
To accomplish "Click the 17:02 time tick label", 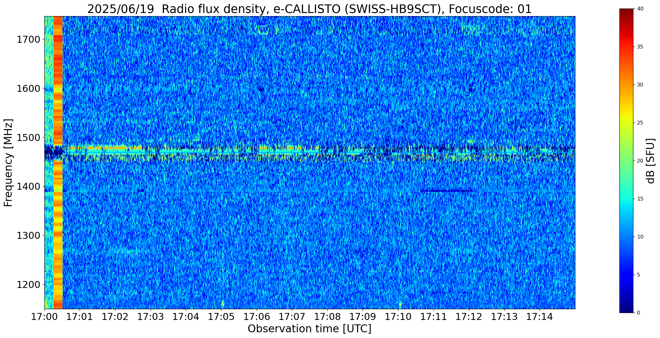I will pyautogui.click(x=115, y=317).
